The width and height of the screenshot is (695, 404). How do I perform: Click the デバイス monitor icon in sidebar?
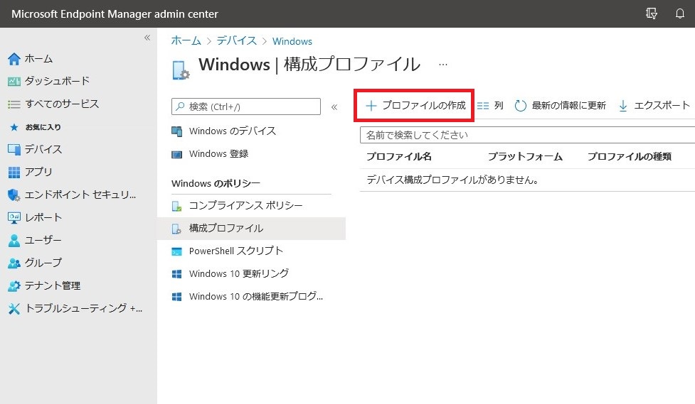[14, 150]
